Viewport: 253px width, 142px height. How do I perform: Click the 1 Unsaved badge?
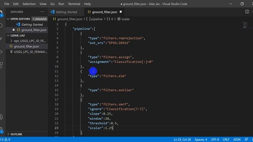coord(40,19)
